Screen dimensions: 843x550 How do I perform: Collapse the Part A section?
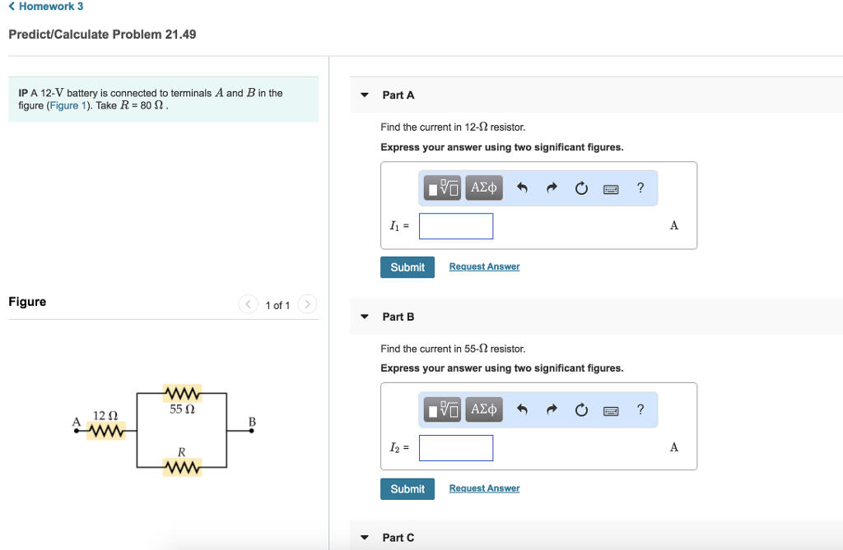(x=364, y=95)
